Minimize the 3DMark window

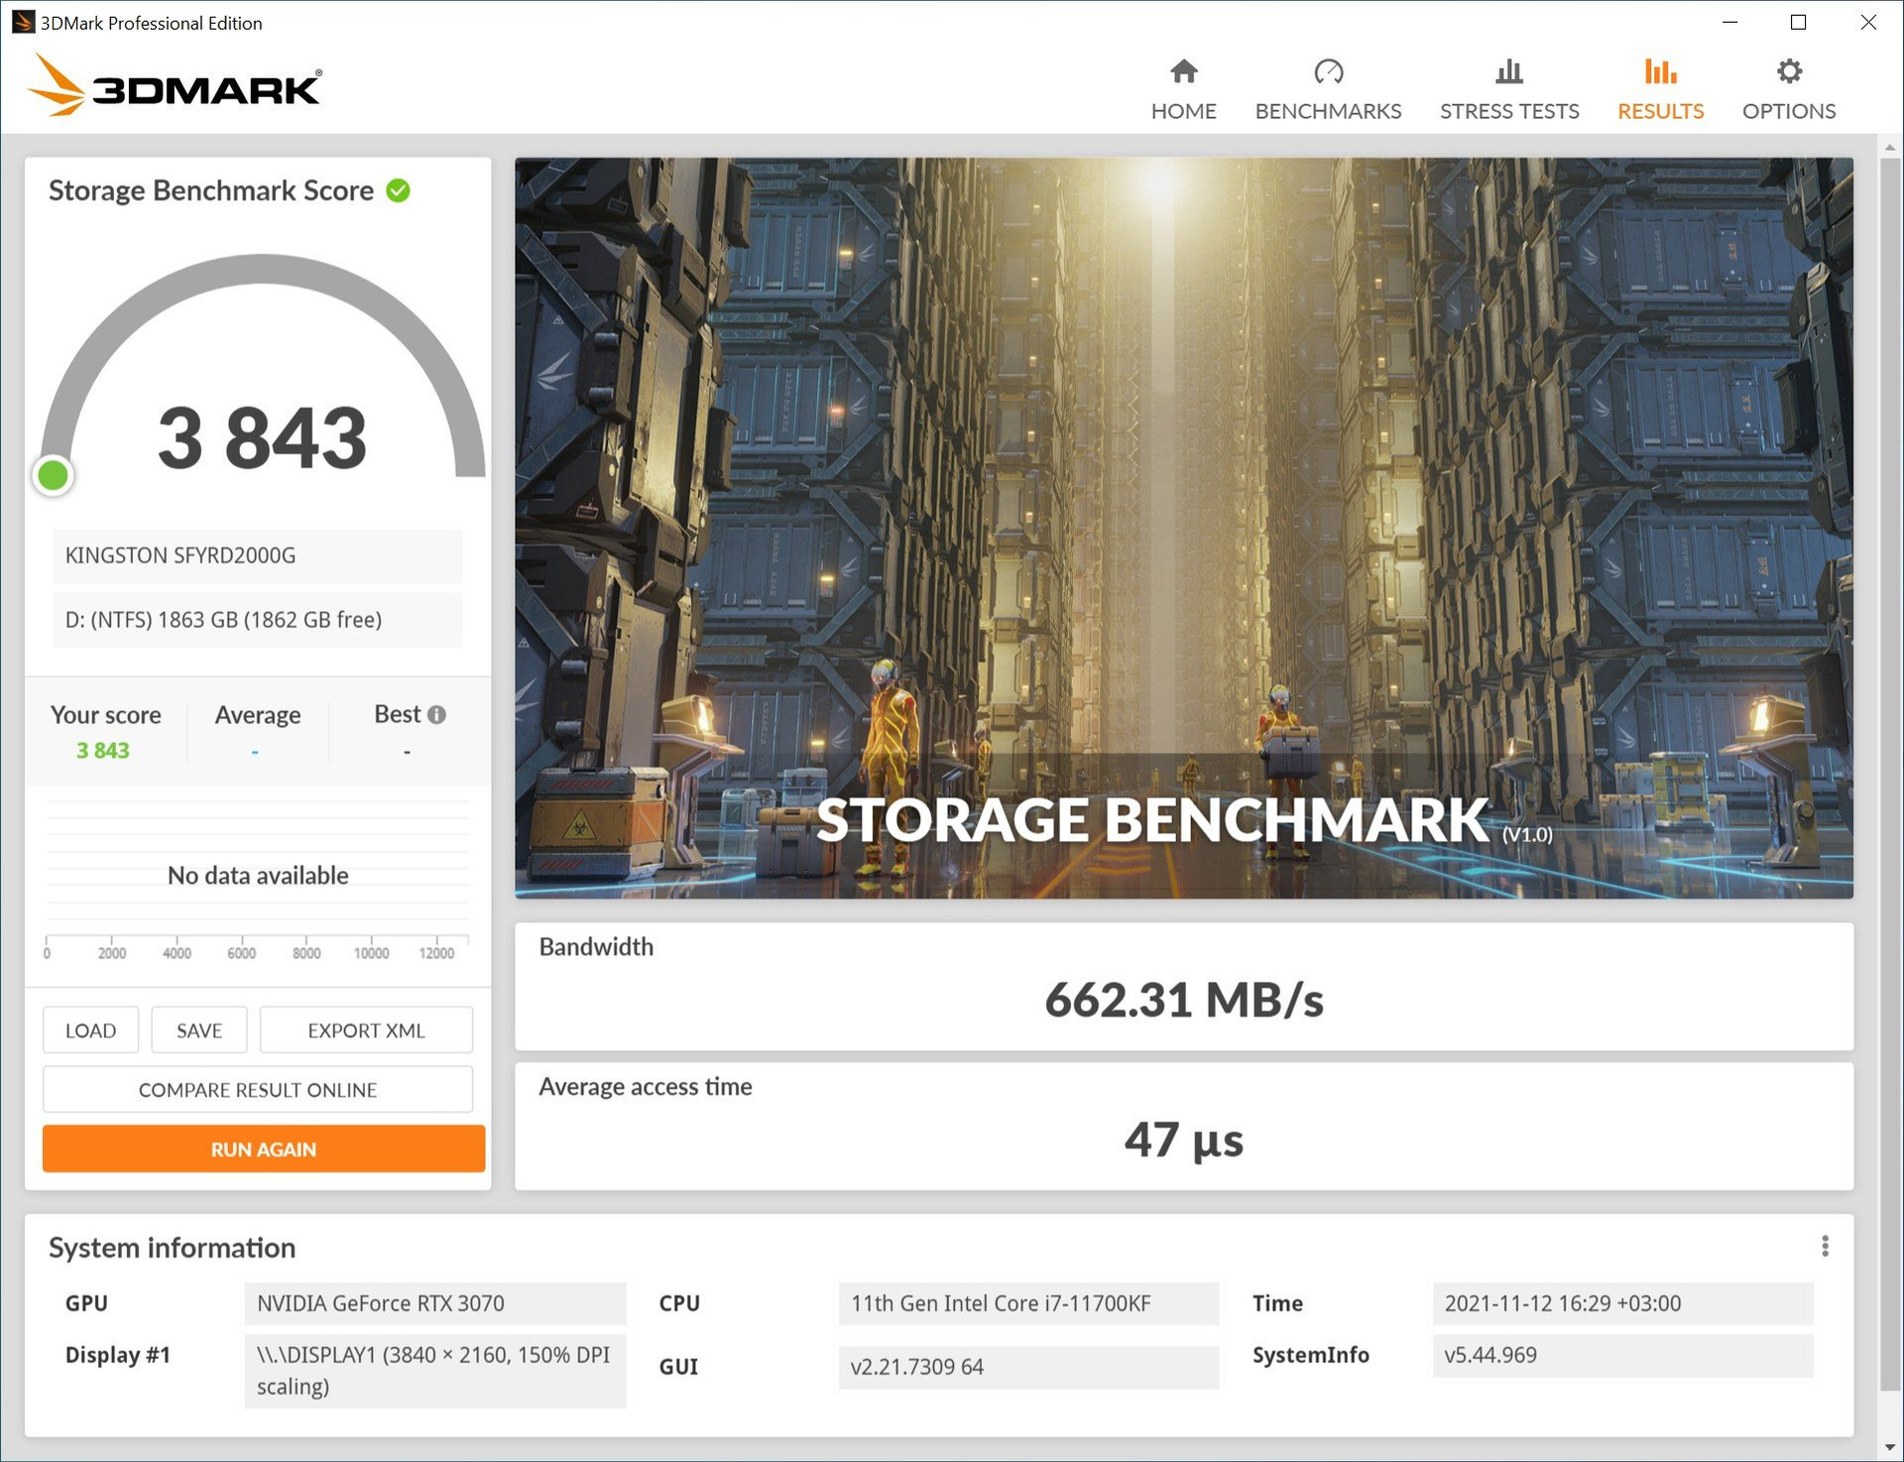(x=1729, y=22)
